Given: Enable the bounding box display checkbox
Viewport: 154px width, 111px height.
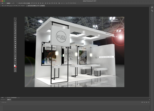Looking at the screenshot, I should click(18, 3).
